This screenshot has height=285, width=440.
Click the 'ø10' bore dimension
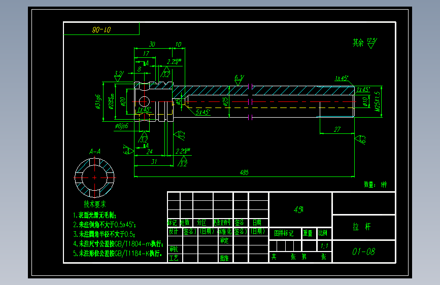365,101
